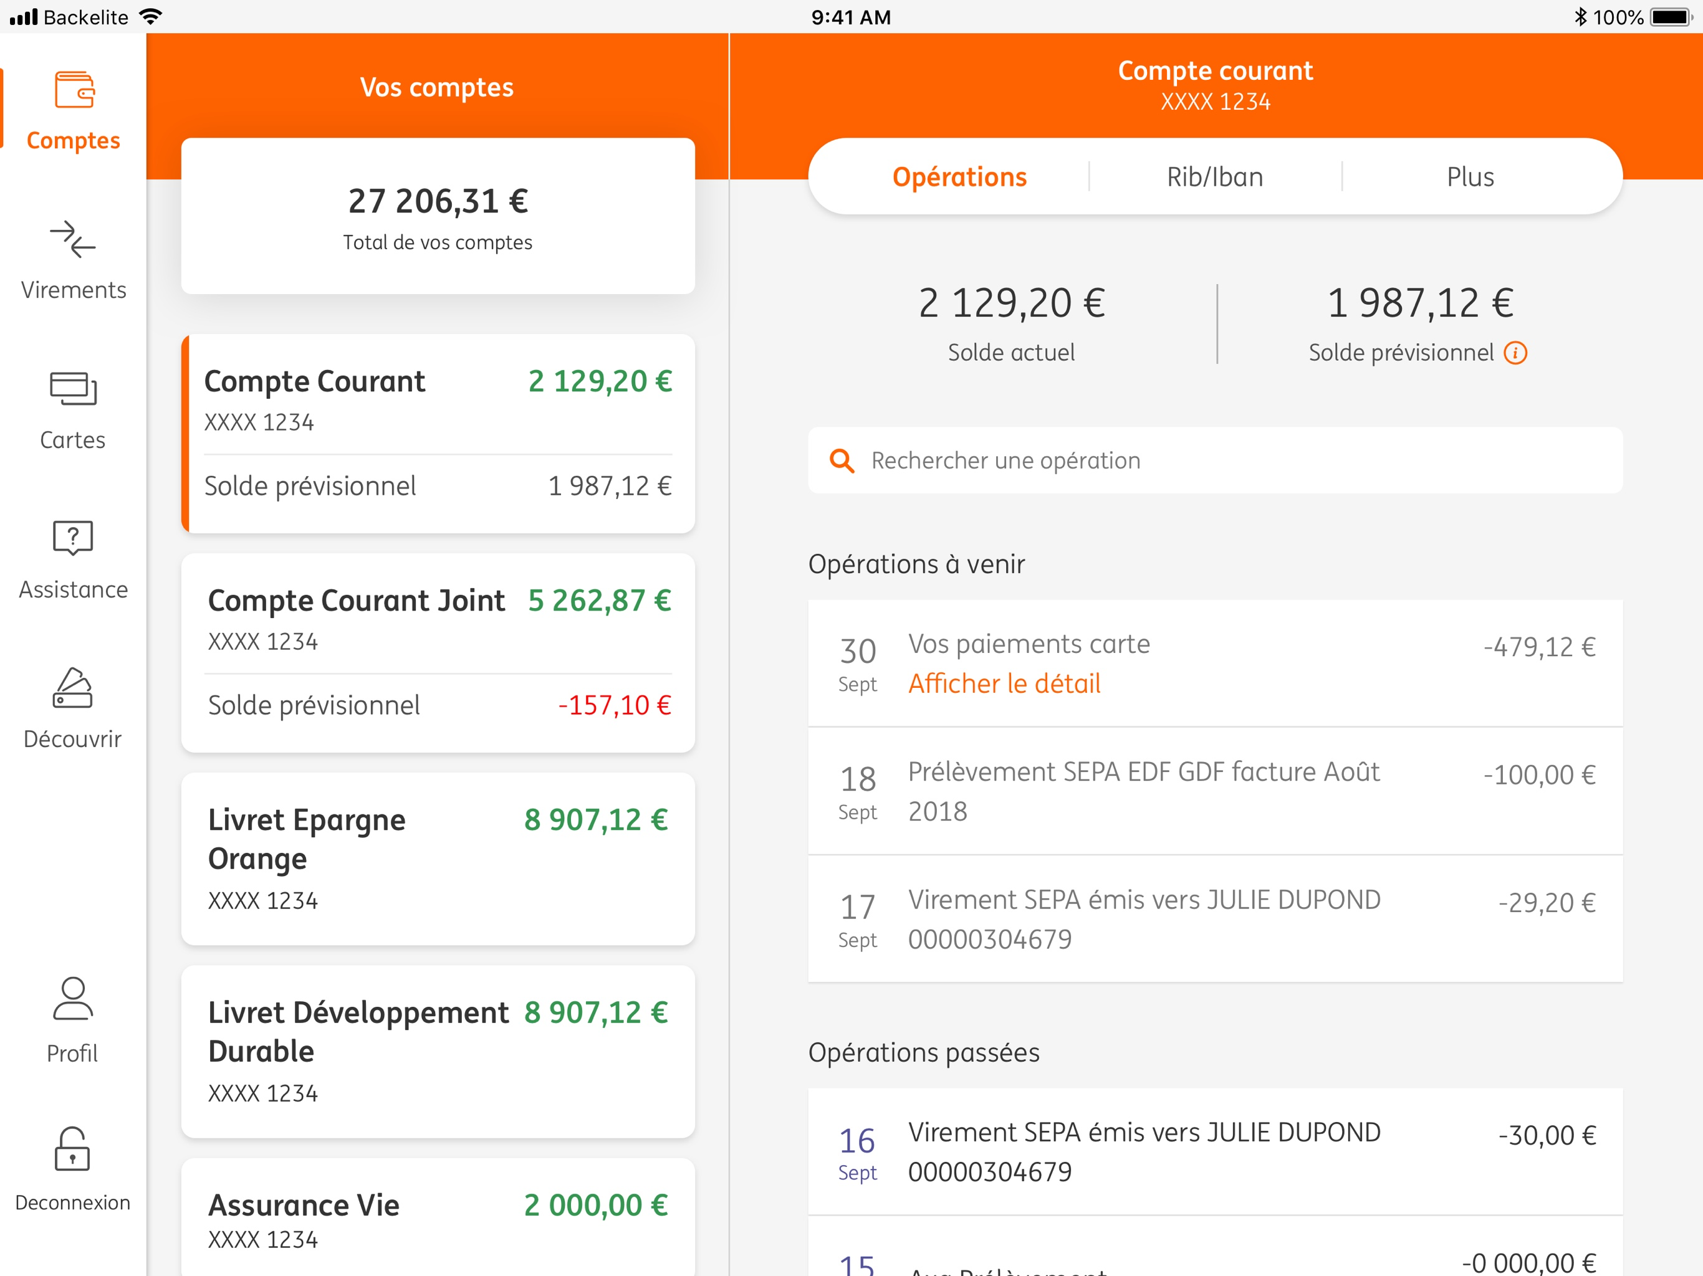Switch to the Rib/Iban tab
Viewport: 1703px width, 1276px height.
pos(1214,177)
